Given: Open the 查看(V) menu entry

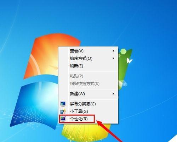Looking at the screenshot, I should tap(88, 51).
